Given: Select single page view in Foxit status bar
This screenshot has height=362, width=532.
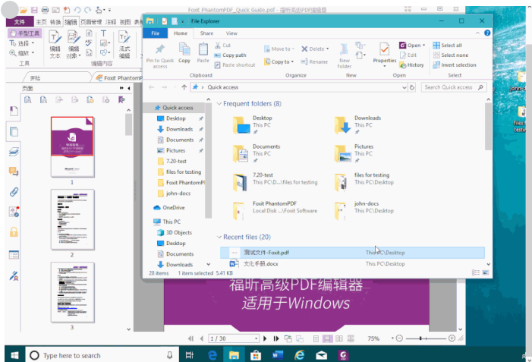Looking at the screenshot, I should (316, 338).
